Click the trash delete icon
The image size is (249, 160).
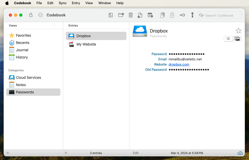pos(131,15)
